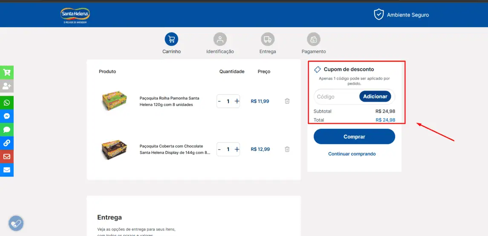Delete Paçoquita Rolha Pamonha from cart
The width and height of the screenshot is (488, 236).
pos(287,101)
